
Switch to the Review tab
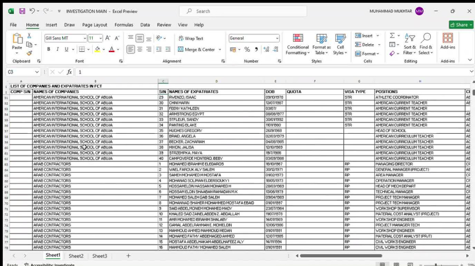(164, 25)
